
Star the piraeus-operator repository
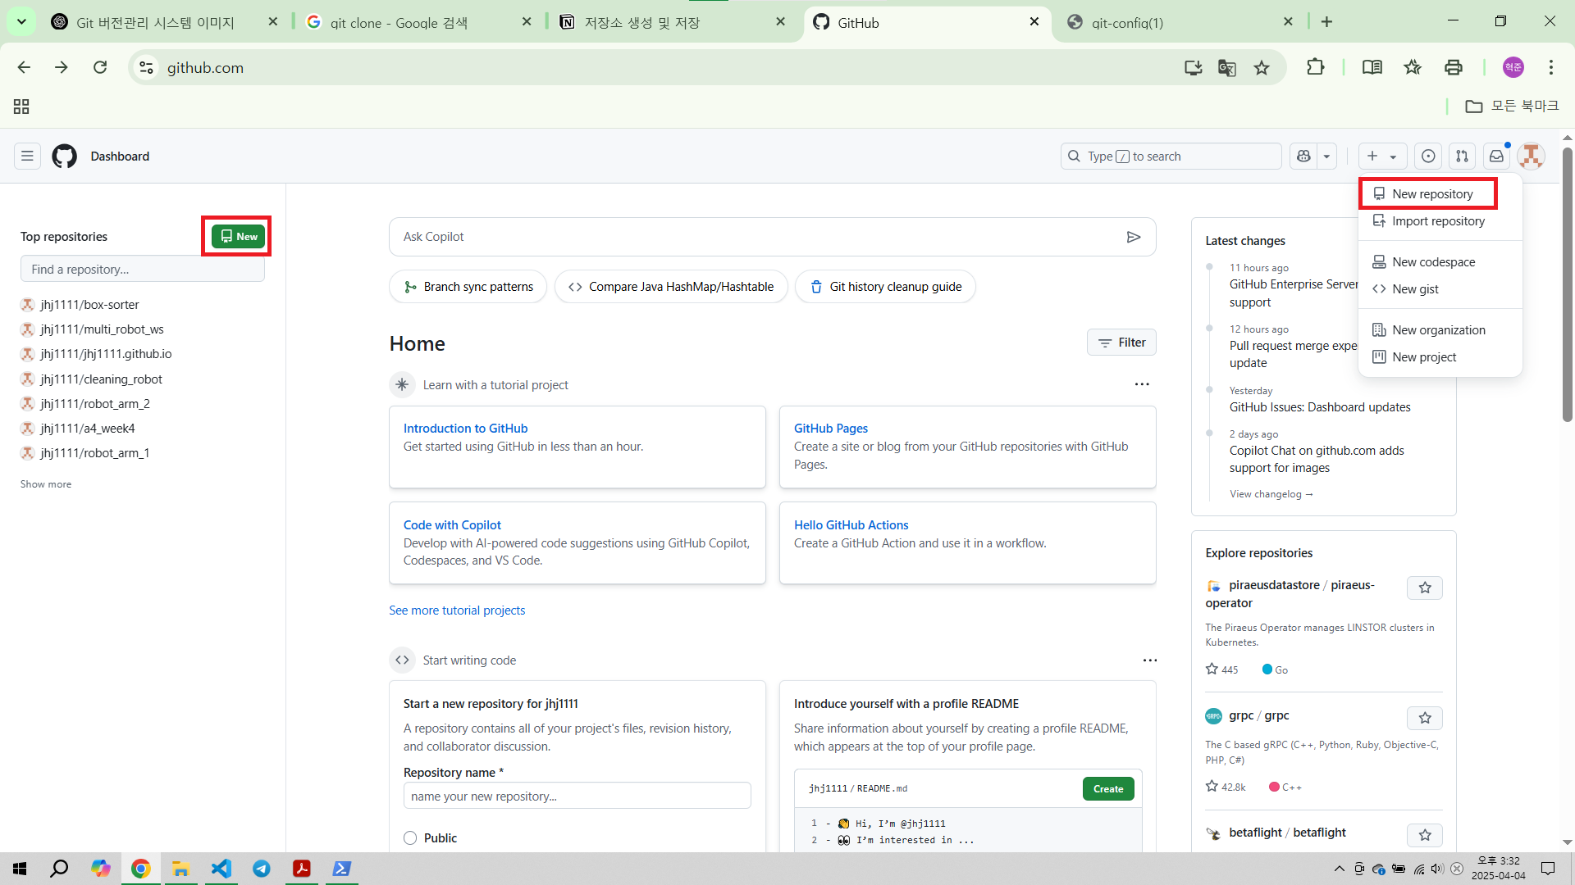coord(1425,588)
